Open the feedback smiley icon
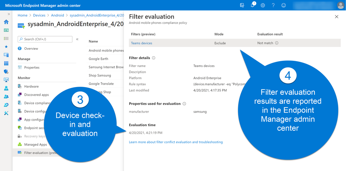 click(x=284, y=5)
